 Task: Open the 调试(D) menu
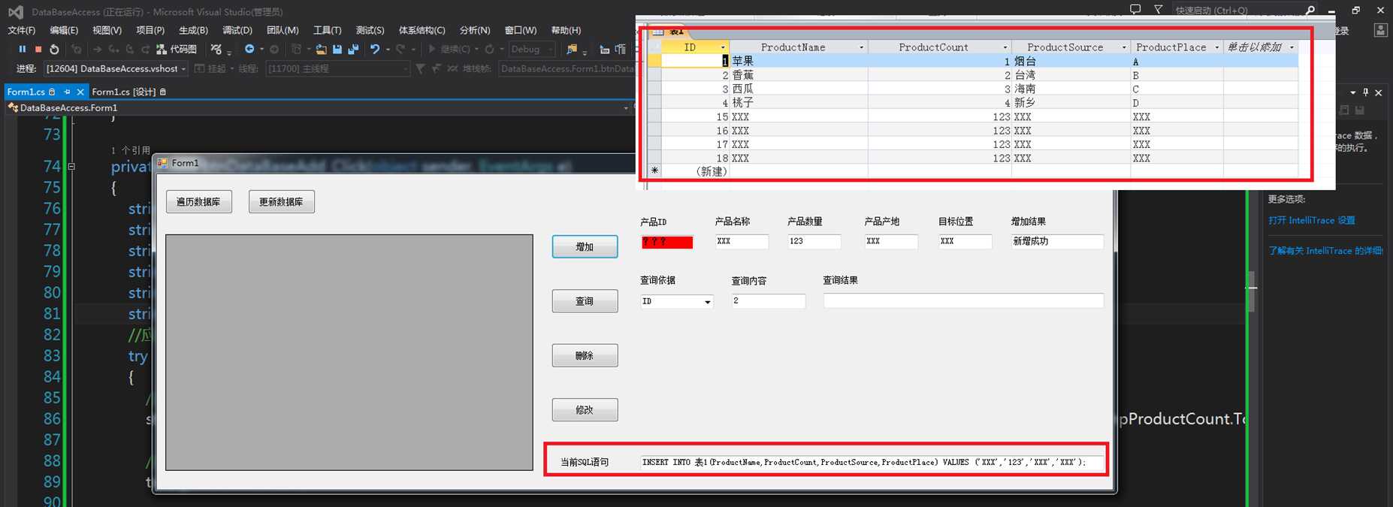[237, 30]
